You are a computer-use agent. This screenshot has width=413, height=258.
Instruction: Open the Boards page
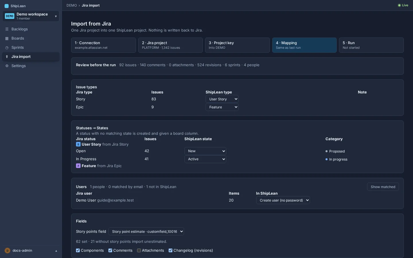coord(31,38)
